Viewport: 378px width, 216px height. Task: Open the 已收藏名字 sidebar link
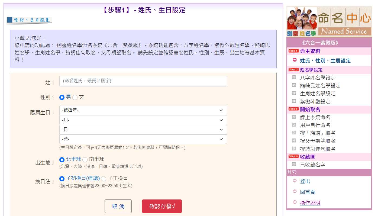point(312,165)
